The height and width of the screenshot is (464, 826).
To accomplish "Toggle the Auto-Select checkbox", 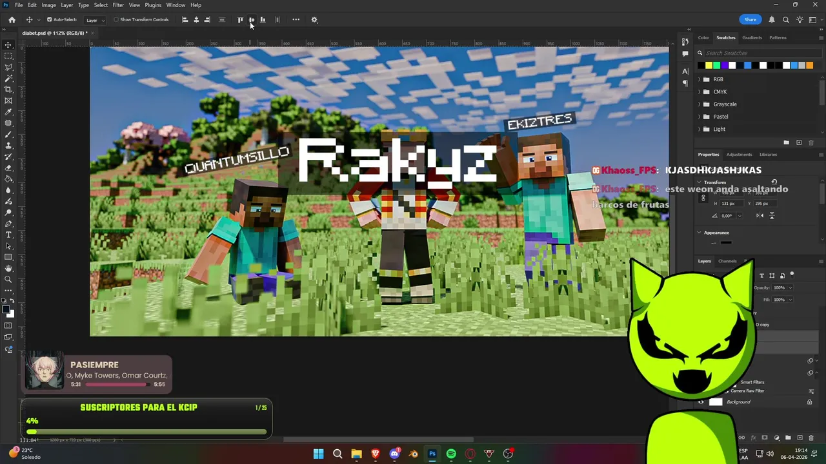I will point(49,19).
